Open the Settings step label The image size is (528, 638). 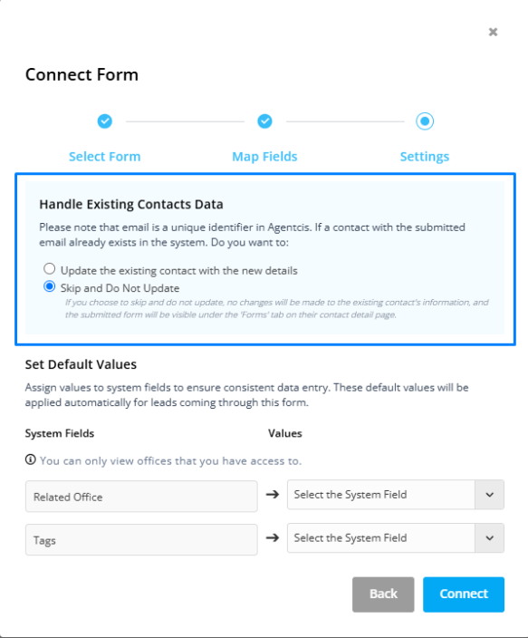(425, 157)
